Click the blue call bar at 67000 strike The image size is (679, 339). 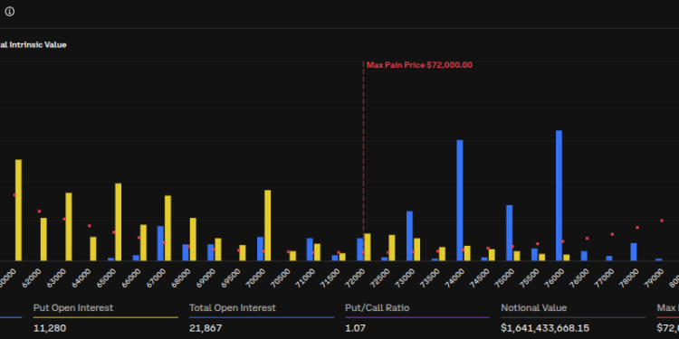click(x=160, y=243)
